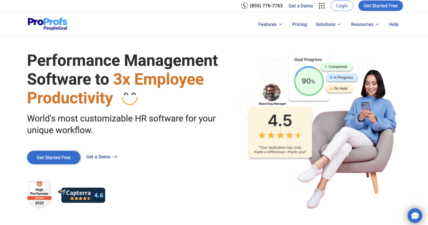428x225 pixels.
Task: Open the chat bubble widget
Action: (415, 216)
